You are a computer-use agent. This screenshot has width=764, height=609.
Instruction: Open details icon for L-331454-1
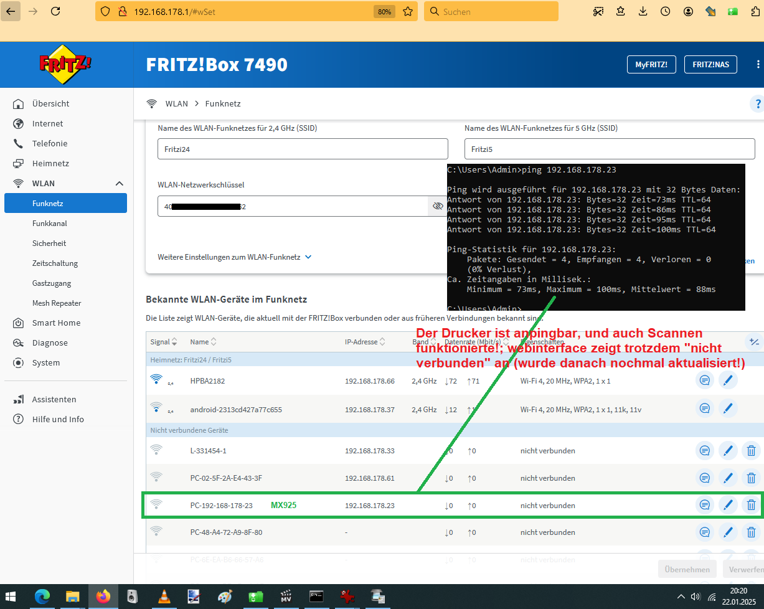(x=704, y=451)
